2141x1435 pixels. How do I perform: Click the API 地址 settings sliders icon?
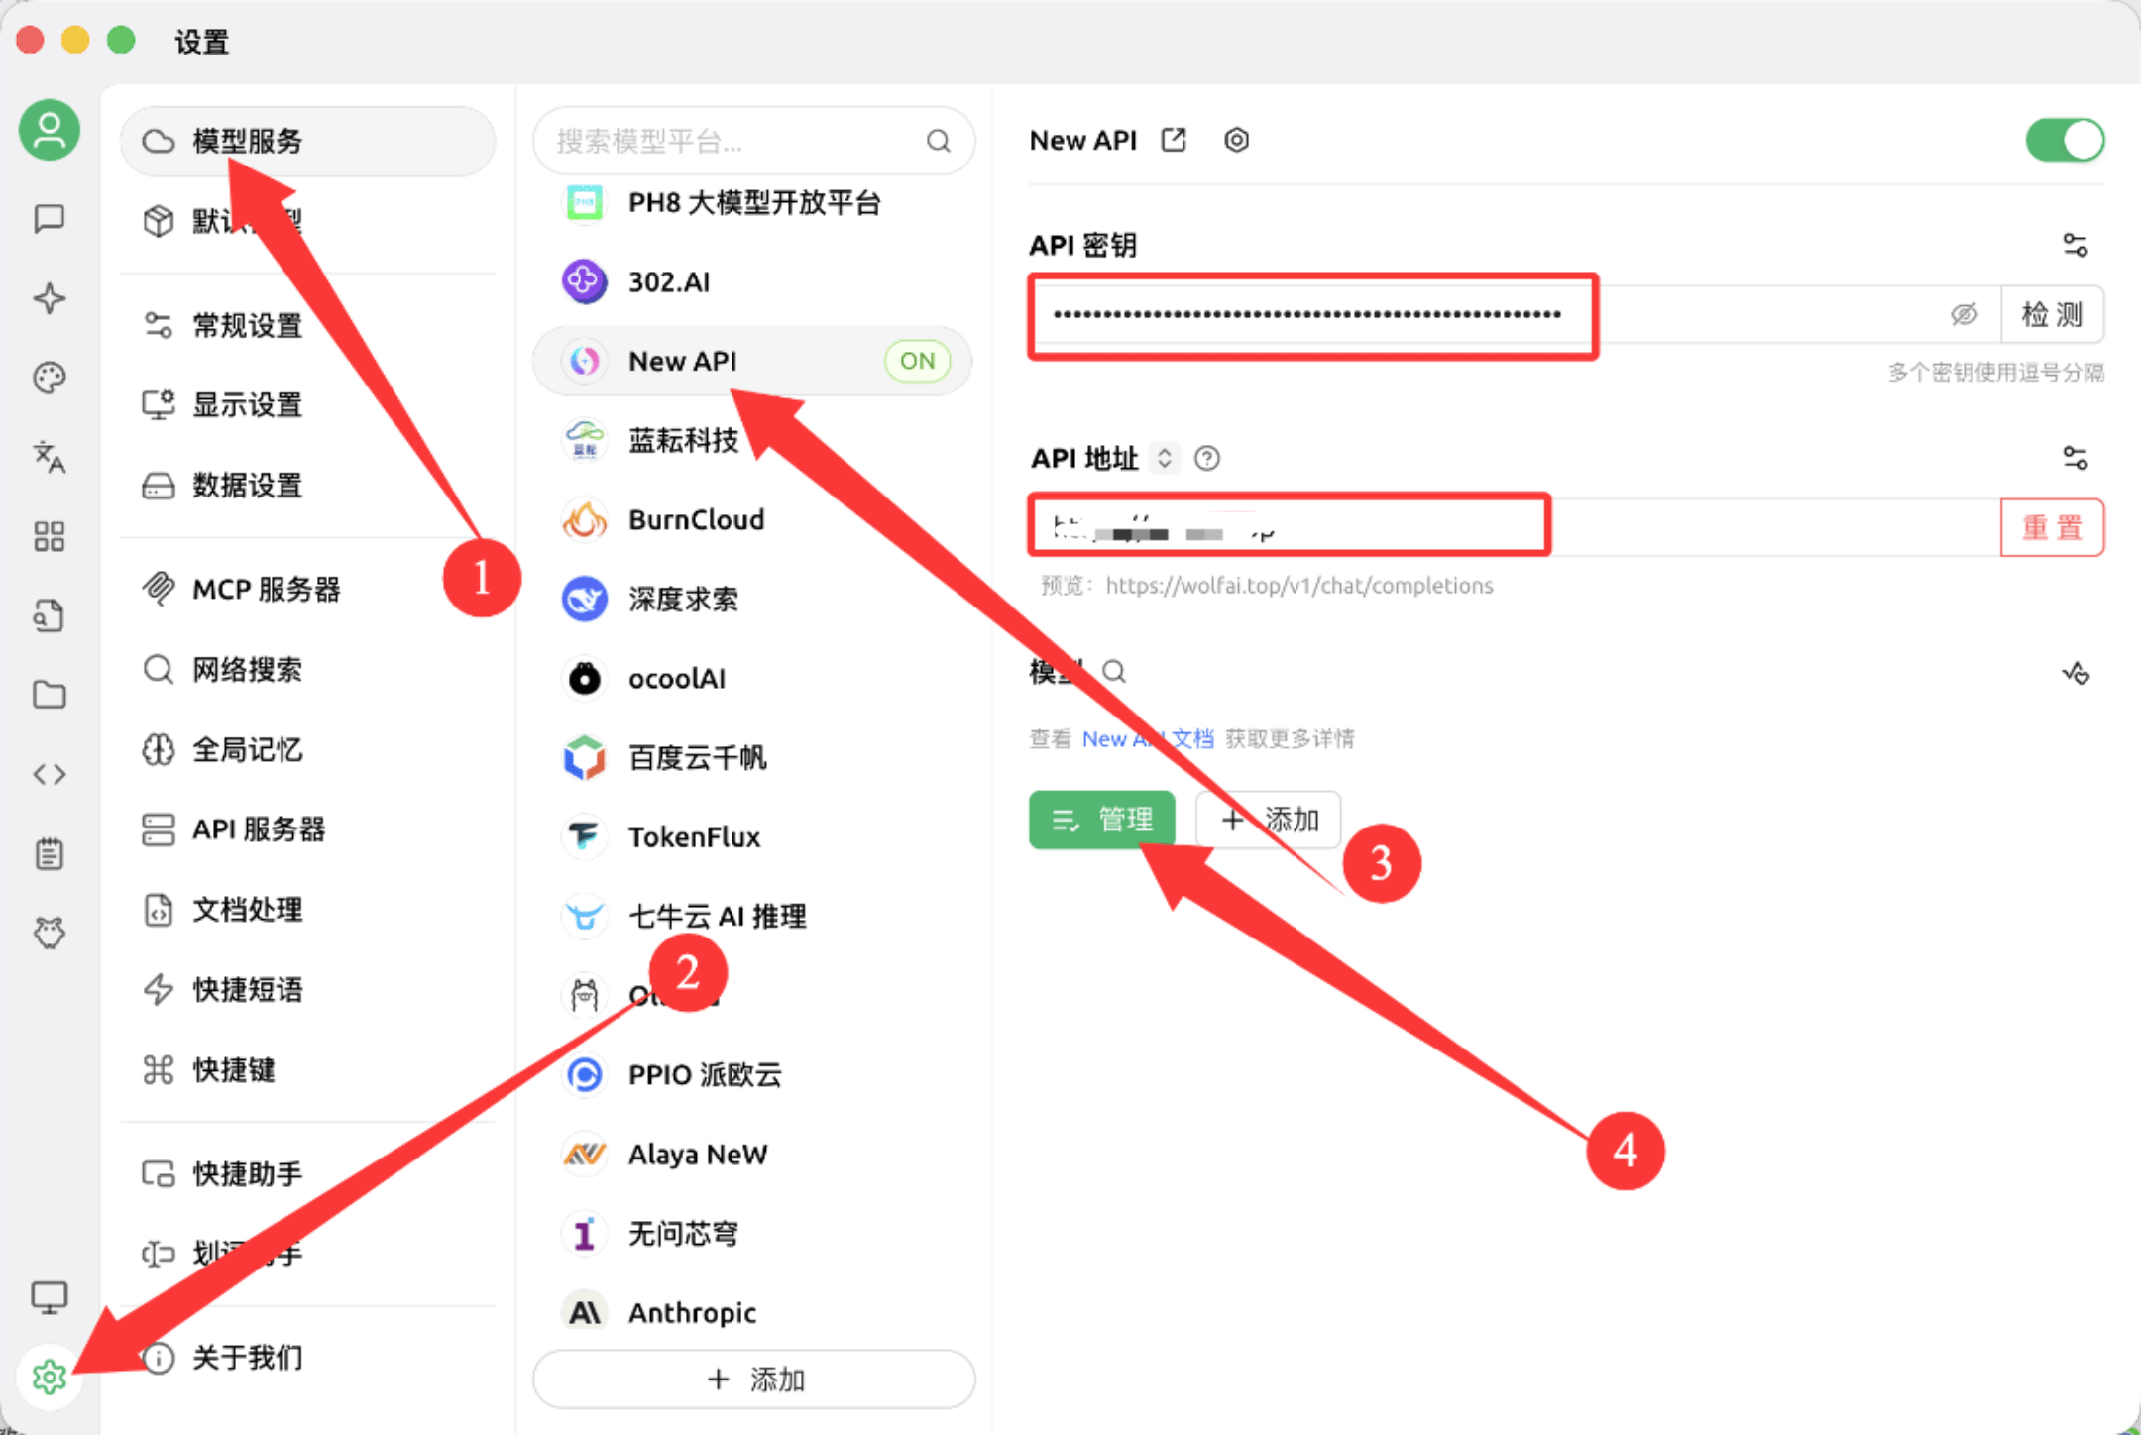coord(2075,458)
